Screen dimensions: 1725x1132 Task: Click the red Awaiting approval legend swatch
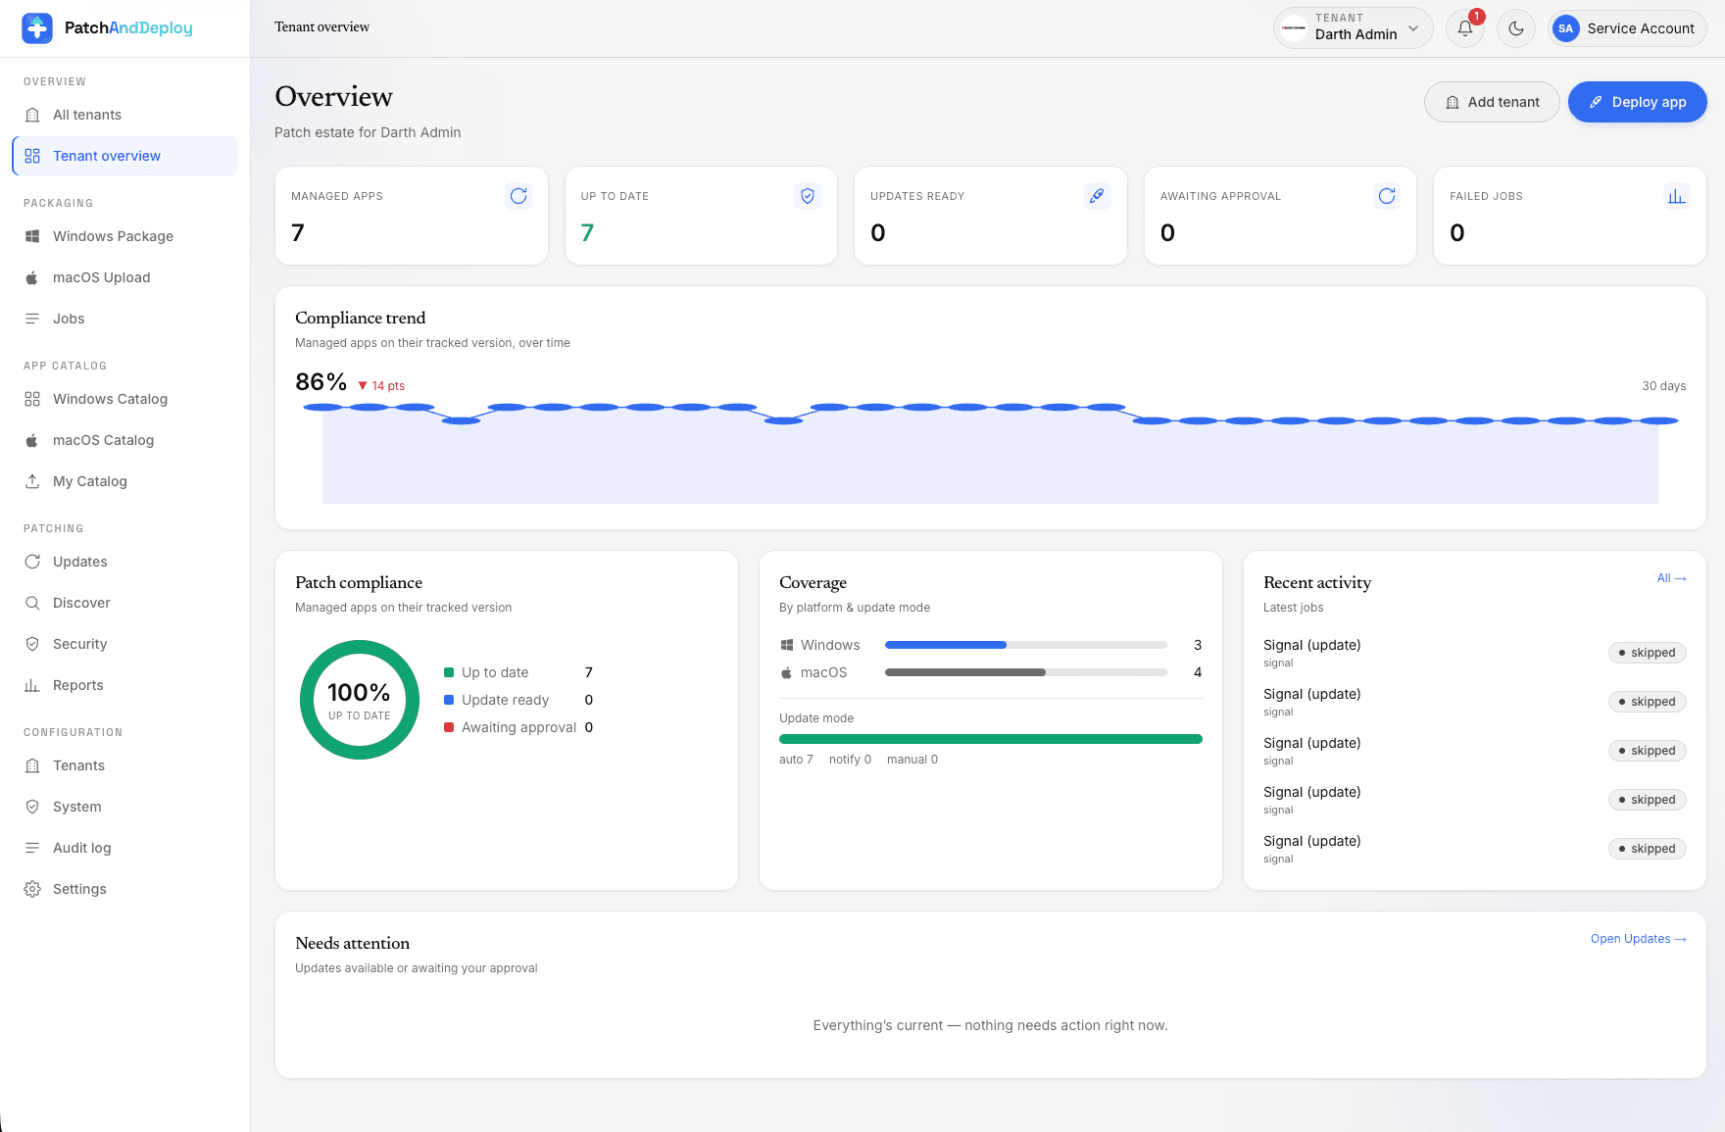click(x=449, y=727)
